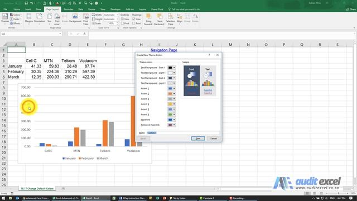357x201 pixels.
Task: Click the Send Backward button
Action: pos(160,19)
